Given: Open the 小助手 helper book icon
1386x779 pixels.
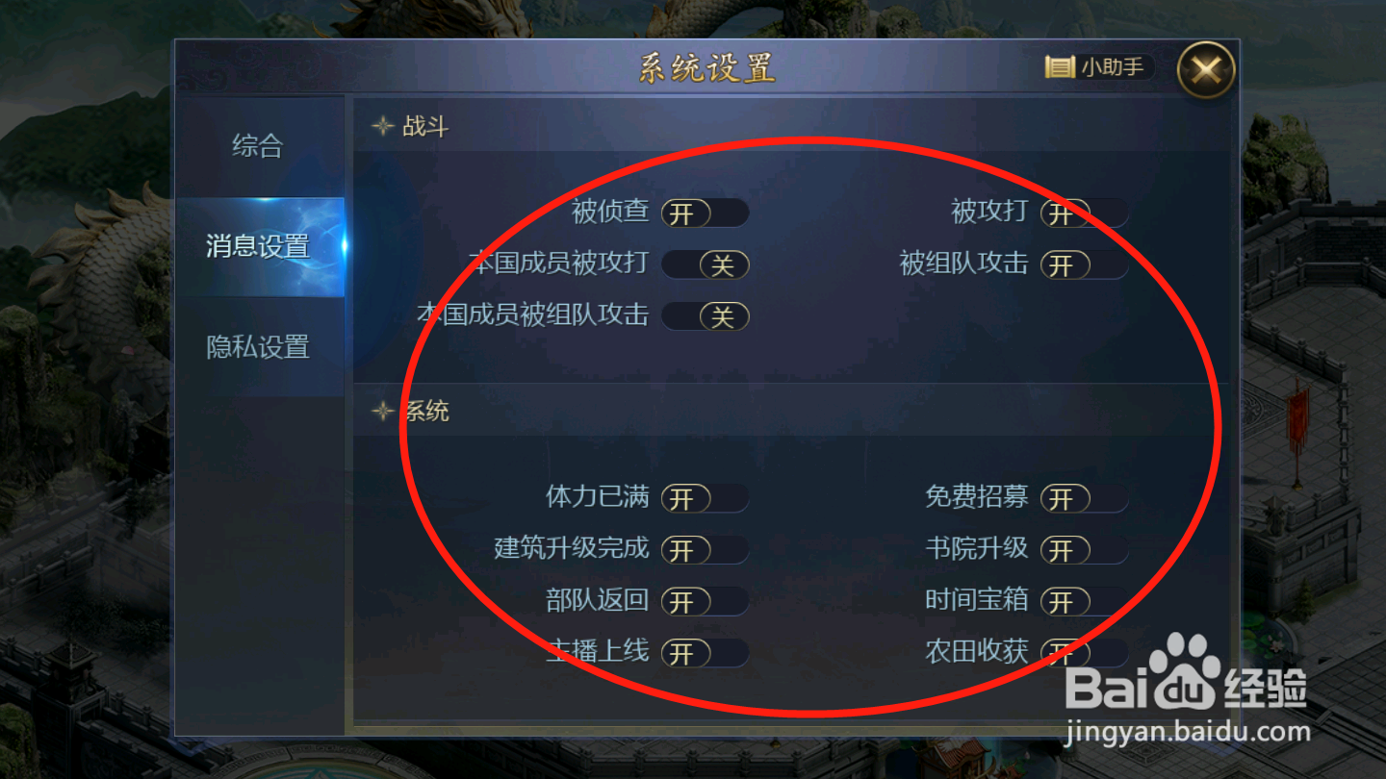Looking at the screenshot, I should 1060,67.
